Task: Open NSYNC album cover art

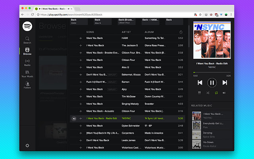Action: click(212, 40)
